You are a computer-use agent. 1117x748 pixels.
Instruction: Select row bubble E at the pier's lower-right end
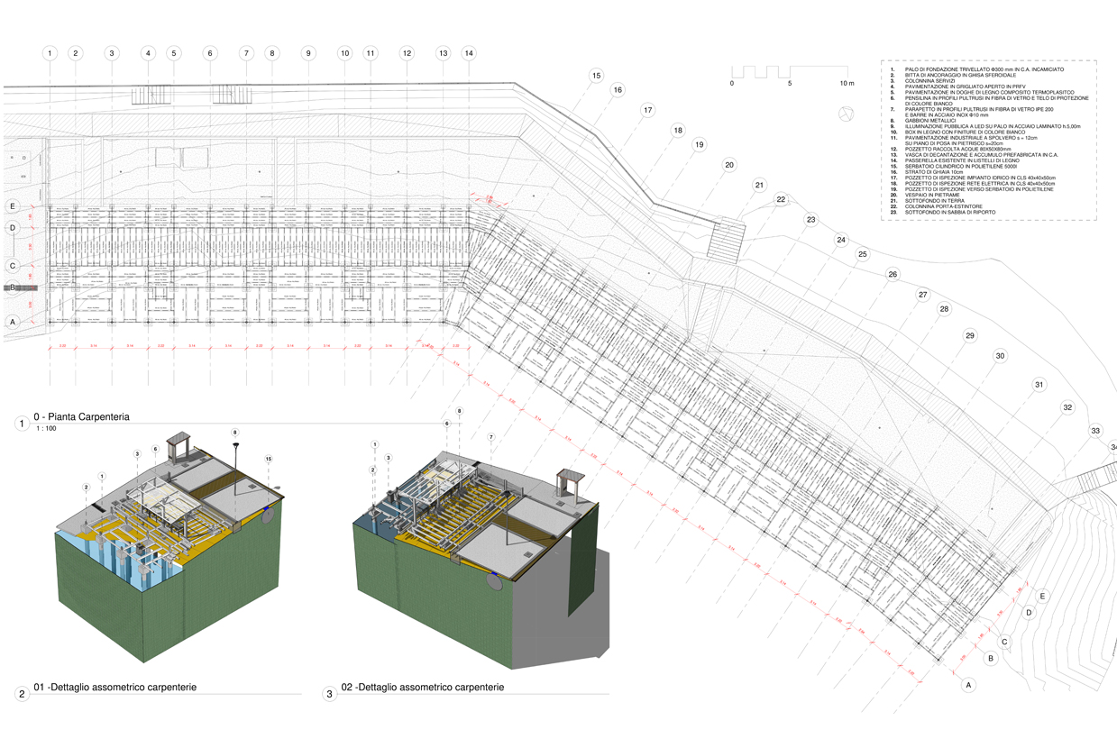tap(1042, 597)
